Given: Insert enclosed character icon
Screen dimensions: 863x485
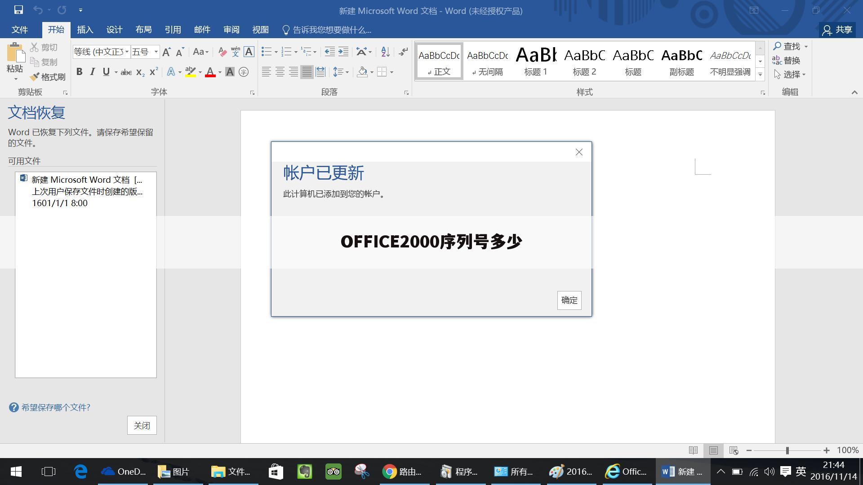Looking at the screenshot, I should click(244, 72).
